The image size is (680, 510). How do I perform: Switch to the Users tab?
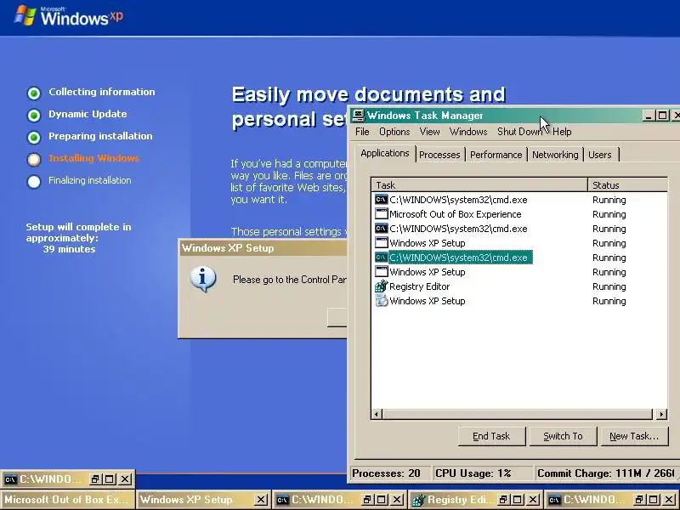click(x=600, y=155)
